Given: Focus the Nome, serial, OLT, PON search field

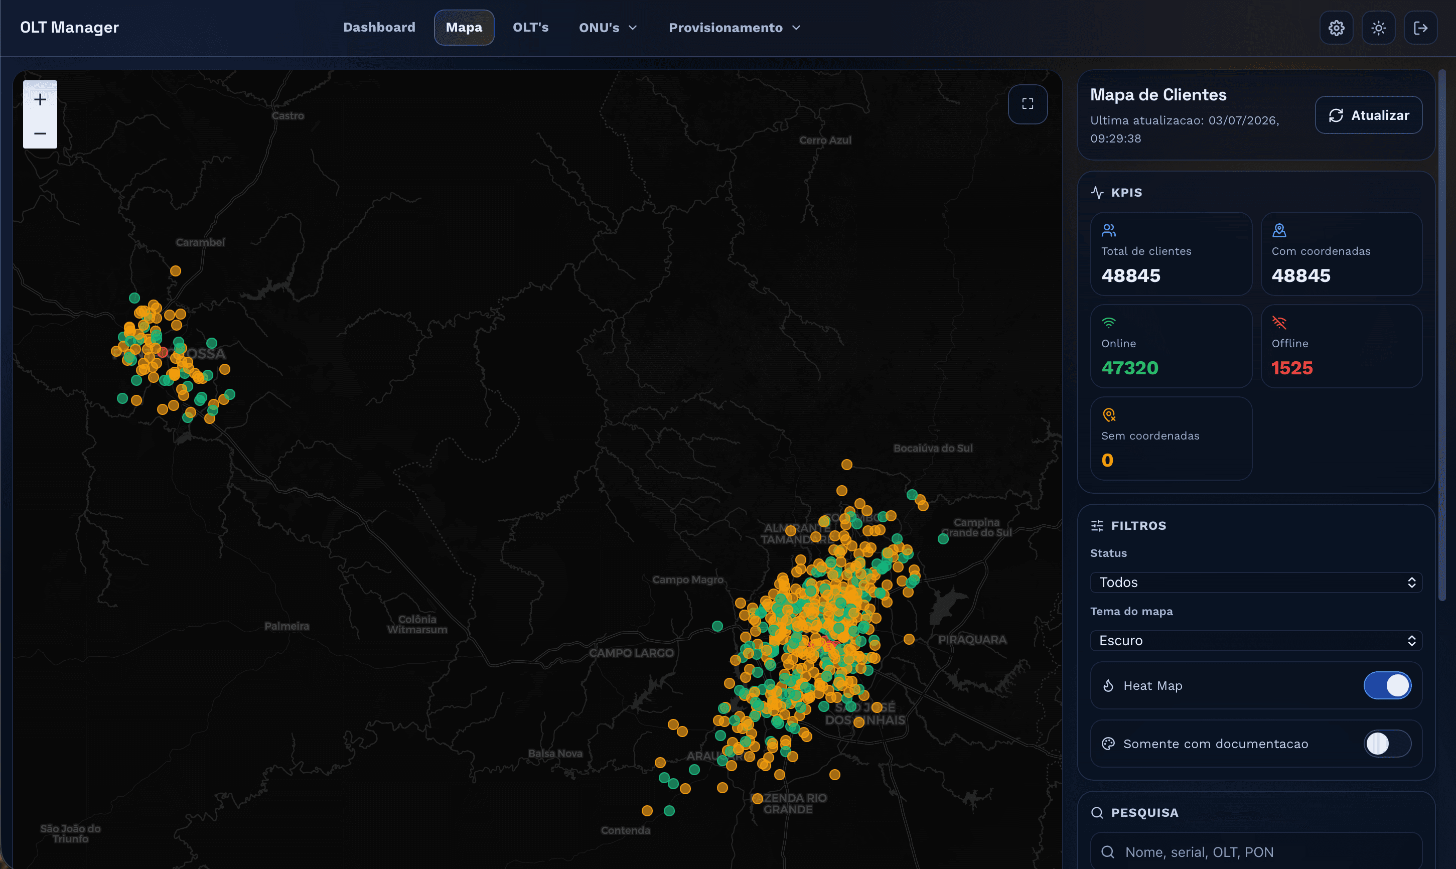Looking at the screenshot, I should tap(1256, 851).
